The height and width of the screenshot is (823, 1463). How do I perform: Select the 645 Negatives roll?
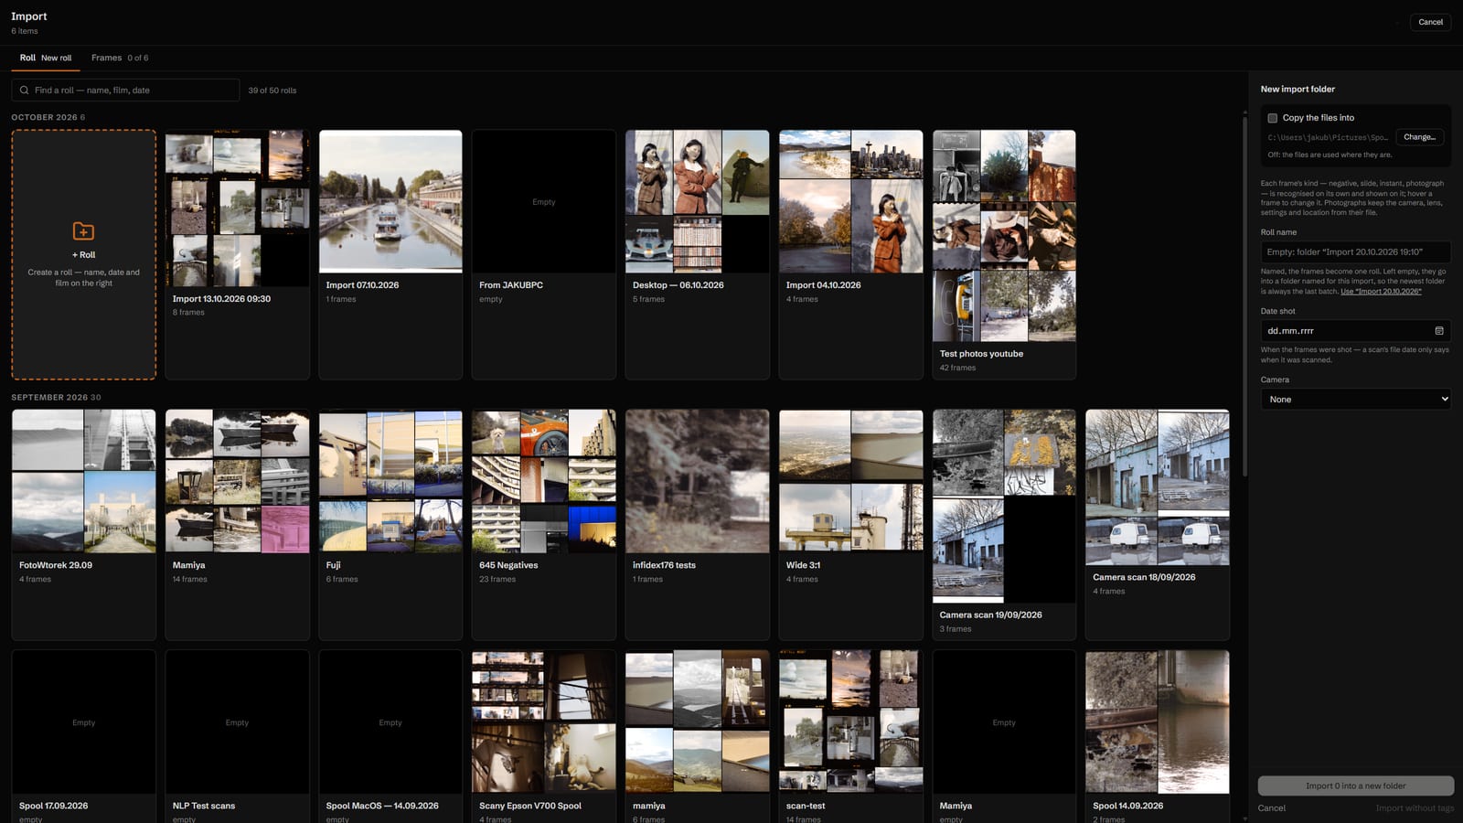(543, 525)
